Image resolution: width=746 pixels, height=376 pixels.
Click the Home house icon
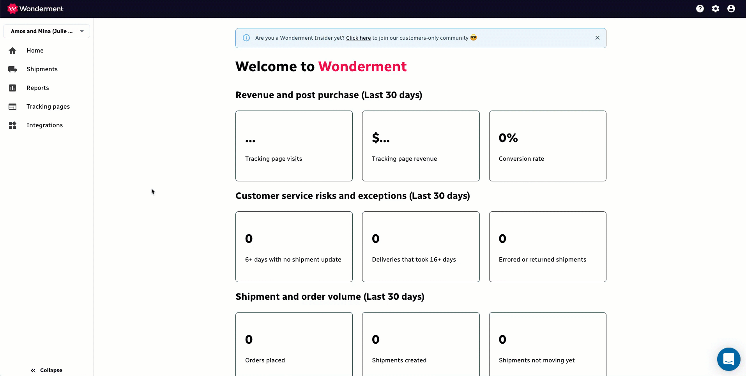point(12,51)
